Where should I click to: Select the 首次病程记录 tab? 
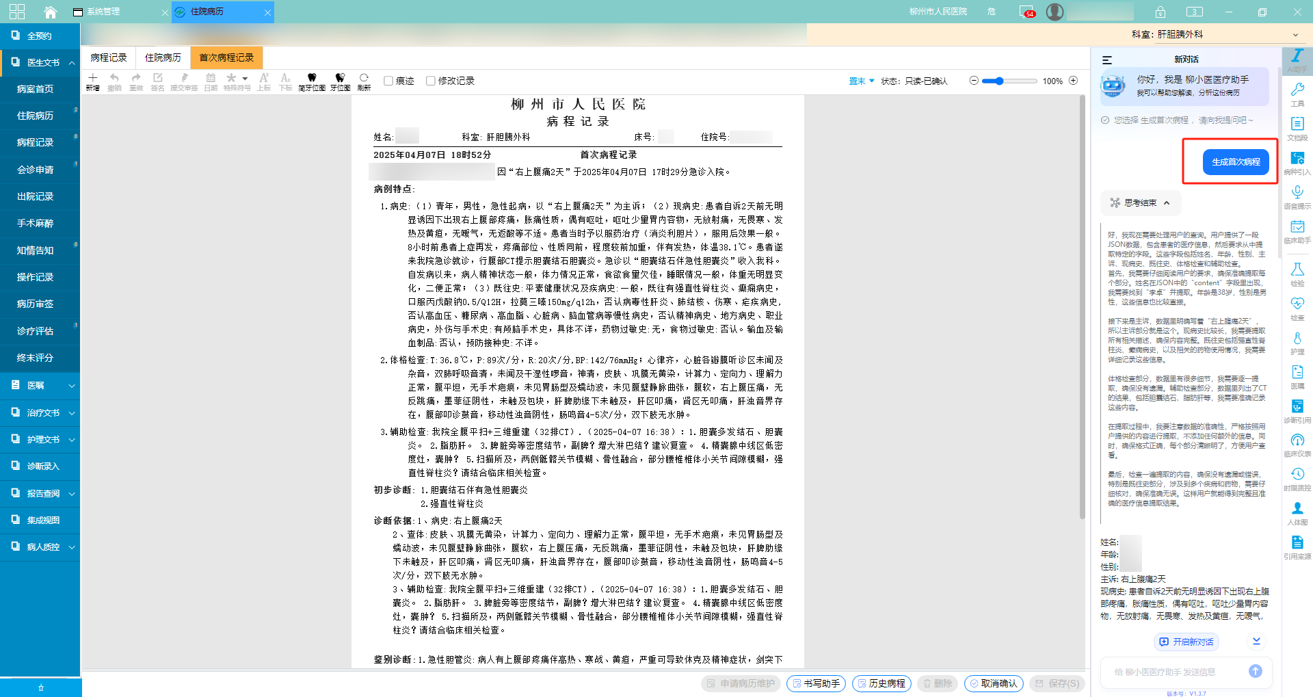click(226, 57)
